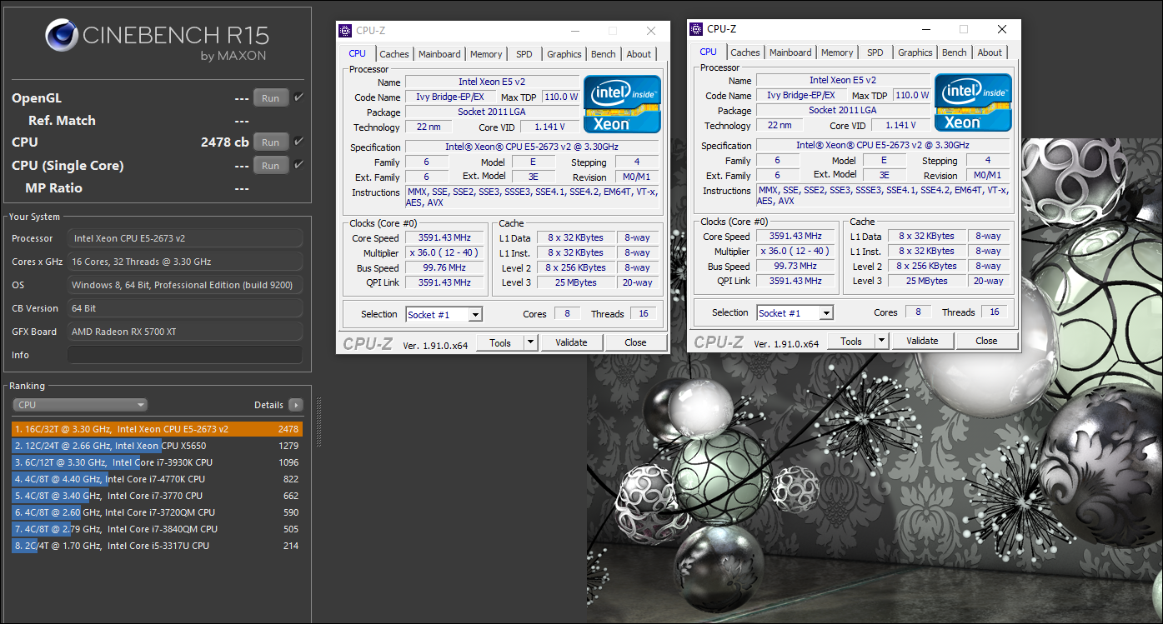Switch to Memory tab in right CPU-Z
The width and height of the screenshot is (1163, 624).
click(x=837, y=52)
